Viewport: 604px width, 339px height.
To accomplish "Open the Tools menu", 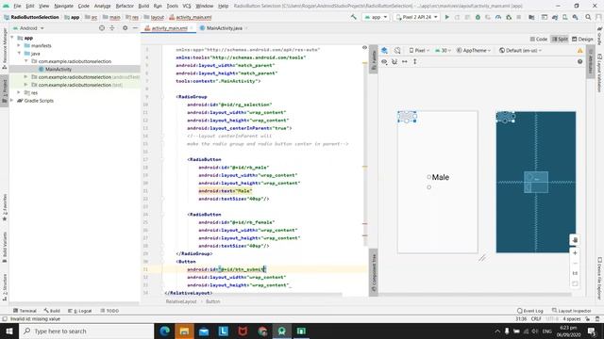I will click(x=172, y=7).
